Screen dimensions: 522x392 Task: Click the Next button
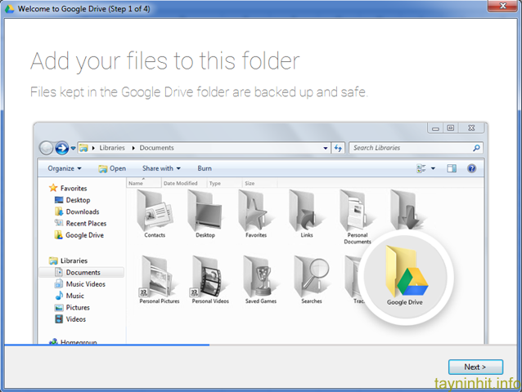pos(475,367)
